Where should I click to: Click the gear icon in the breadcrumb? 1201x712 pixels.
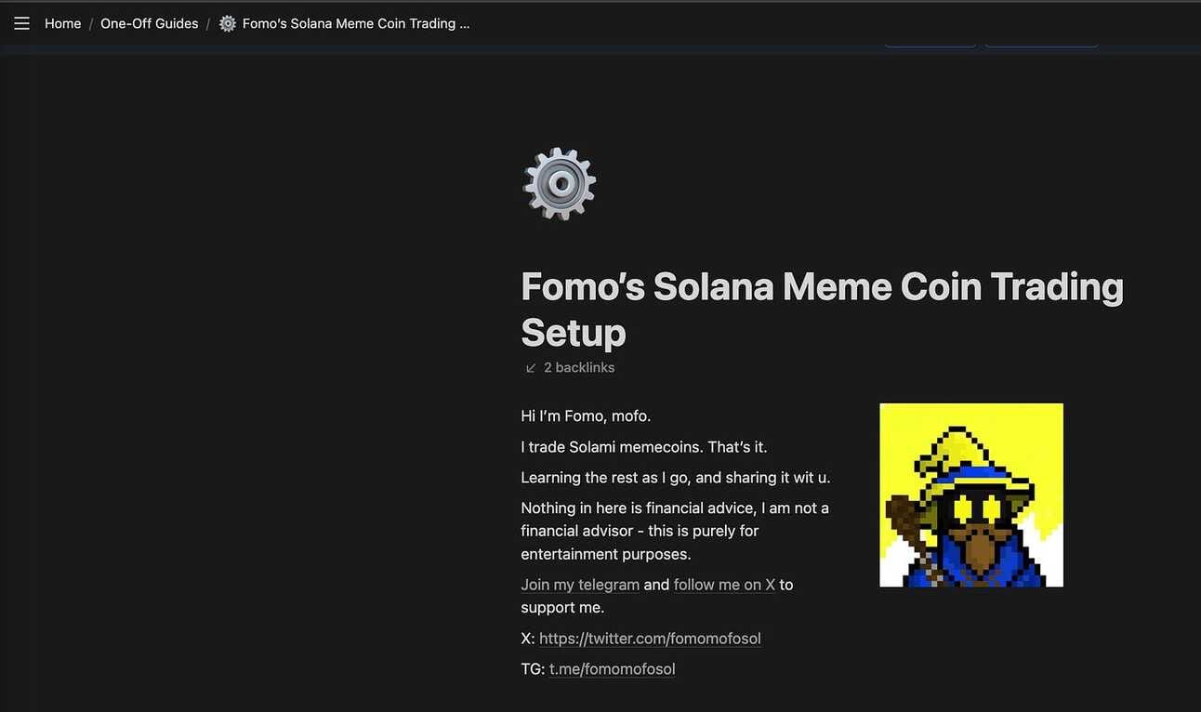(x=228, y=23)
